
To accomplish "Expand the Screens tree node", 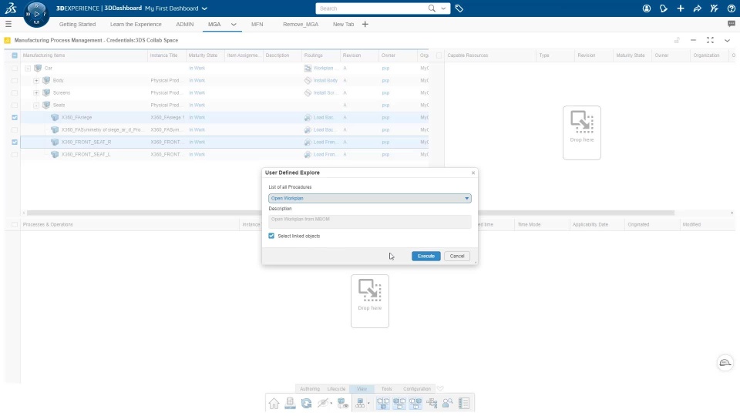I will tap(36, 93).
